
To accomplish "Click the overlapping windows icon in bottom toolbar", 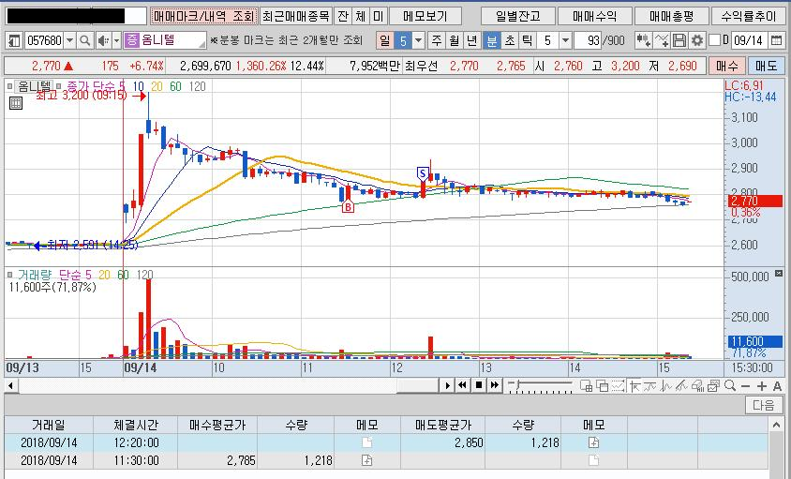I will pos(602,386).
